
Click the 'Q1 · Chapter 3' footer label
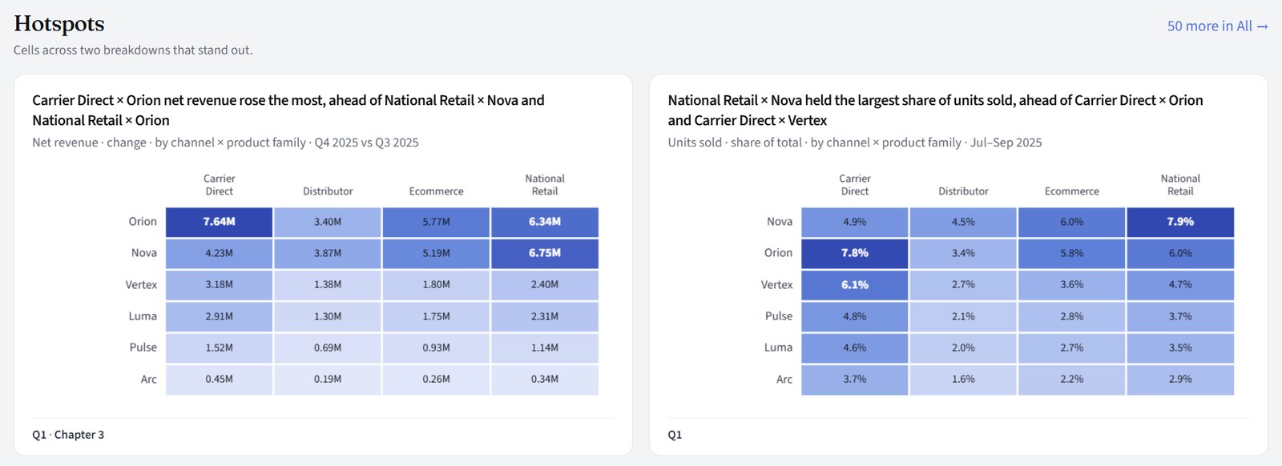(x=68, y=435)
